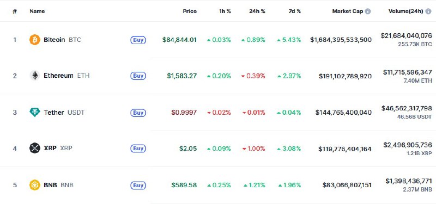Open the Market Cap info icon
This screenshot has width=436, height=204.
pyautogui.click(x=368, y=11)
